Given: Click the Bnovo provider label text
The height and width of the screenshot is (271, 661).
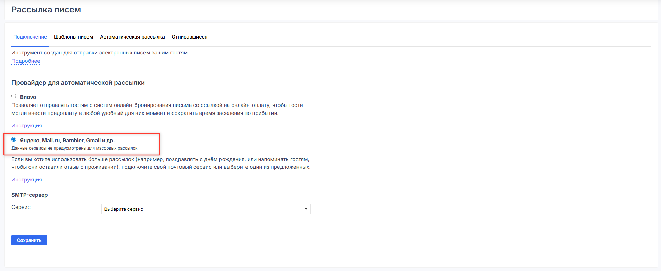Looking at the screenshot, I should (28, 97).
